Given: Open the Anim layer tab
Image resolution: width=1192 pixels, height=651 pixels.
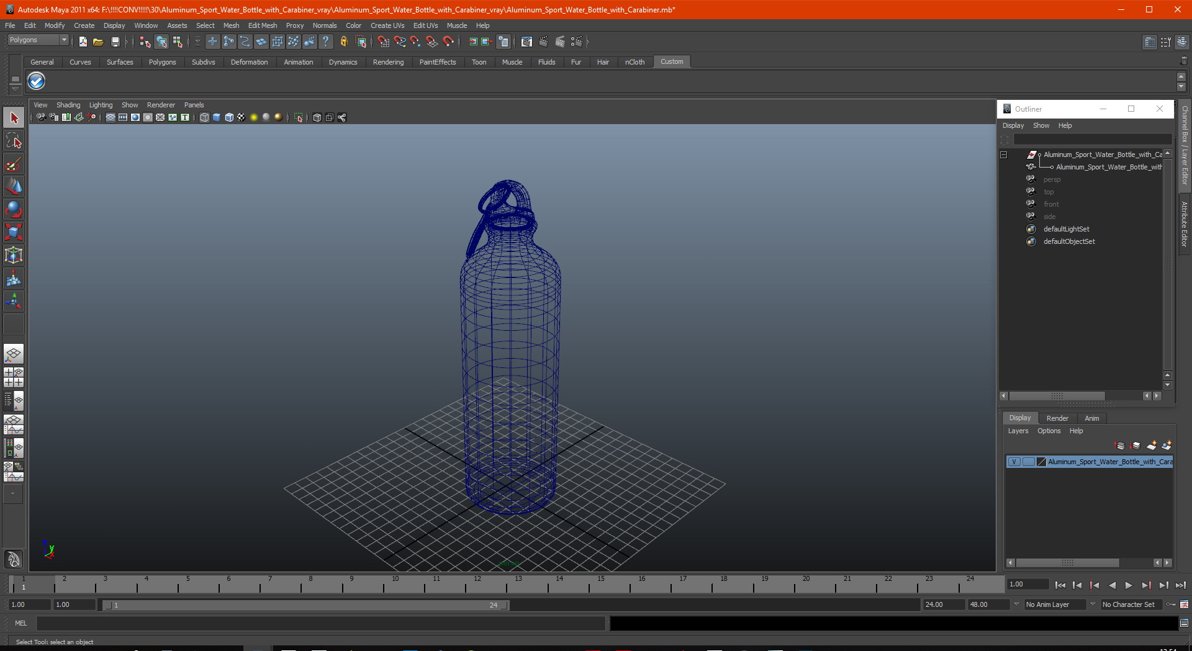Looking at the screenshot, I should [x=1091, y=418].
